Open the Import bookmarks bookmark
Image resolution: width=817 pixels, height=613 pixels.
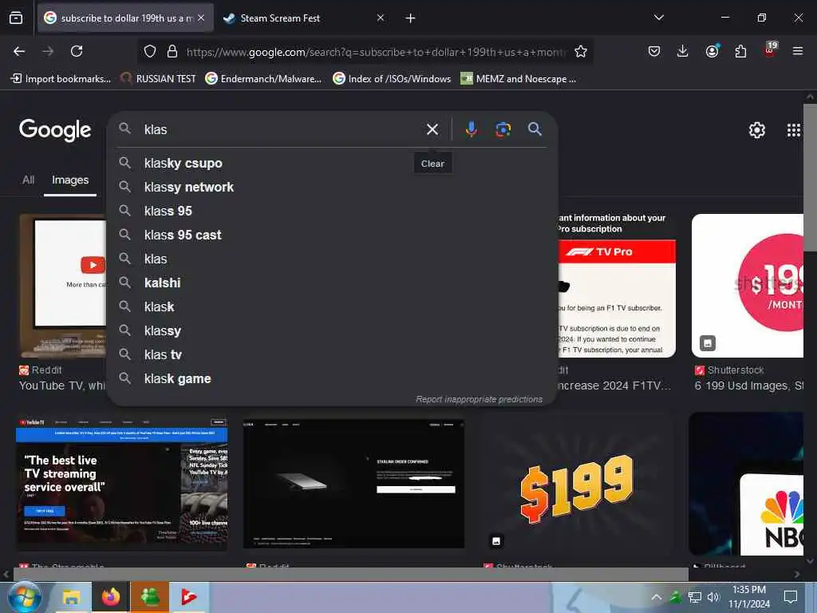tap(61, 79)
